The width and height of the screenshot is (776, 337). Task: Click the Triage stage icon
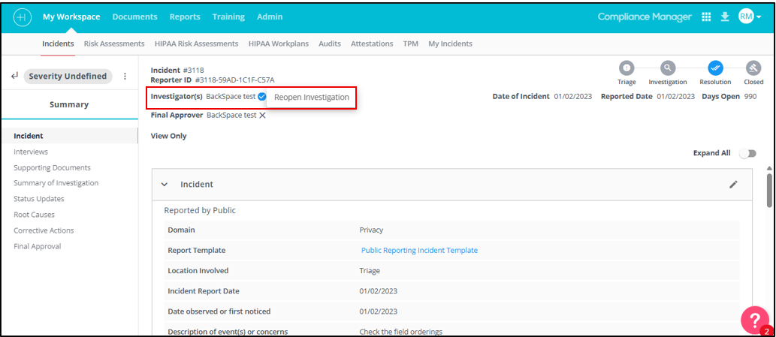[627, 68]
